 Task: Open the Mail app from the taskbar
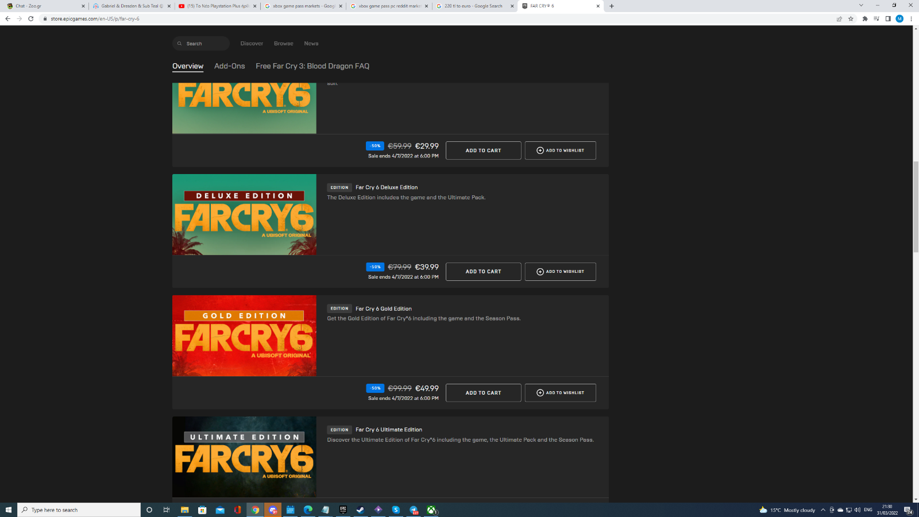pos(220,510)
